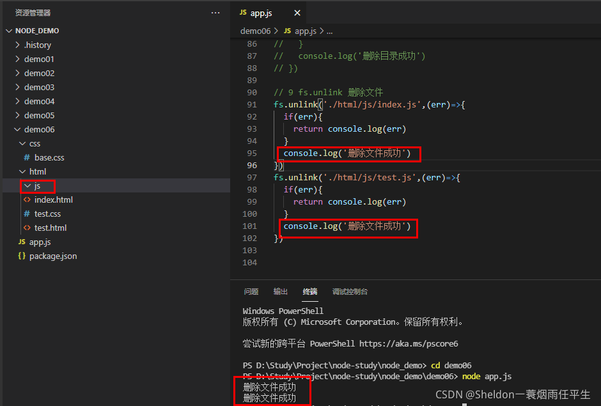This screenshot has height=406, width=601.
Task: Click the 'node app.js' command in terminal
Action: (x=487, y=377)
